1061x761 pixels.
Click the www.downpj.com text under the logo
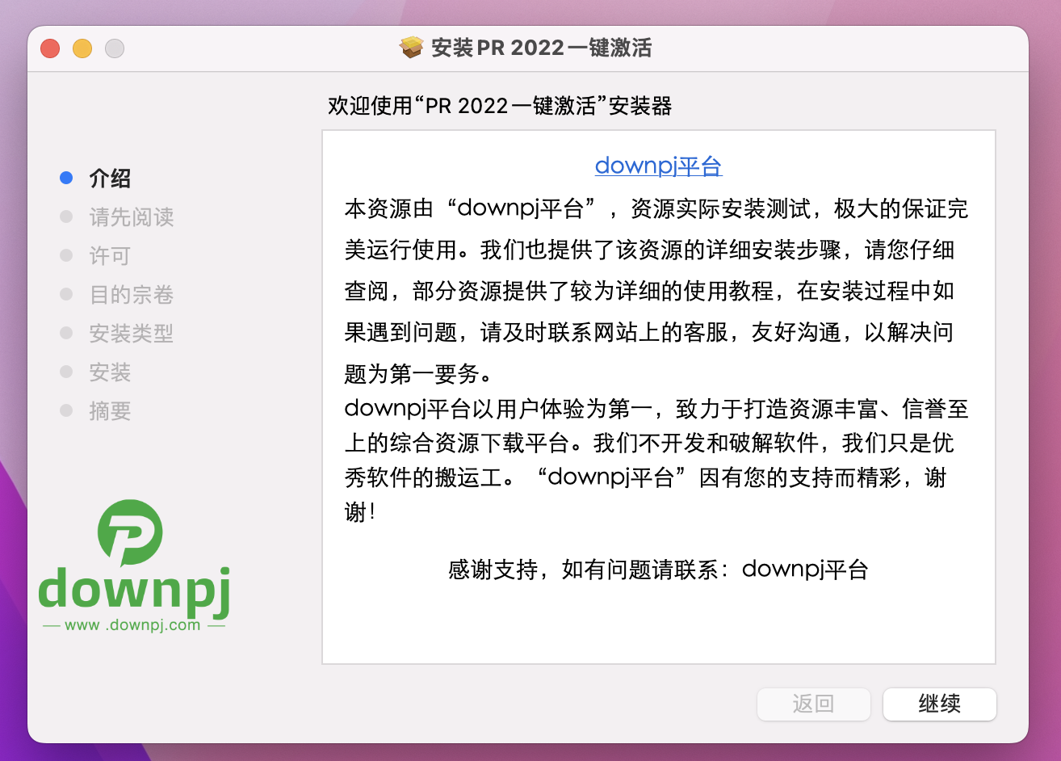(x=133, y=624)
